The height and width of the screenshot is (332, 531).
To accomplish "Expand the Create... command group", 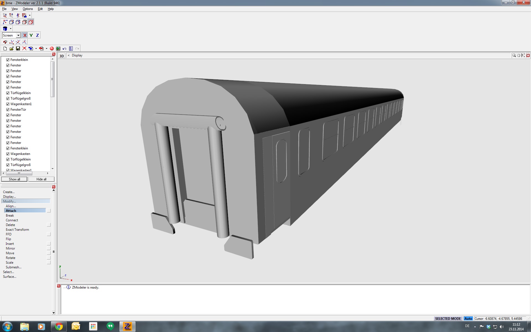I will (x=9, y=192).
